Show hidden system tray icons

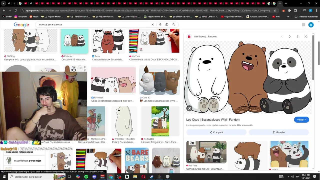pyautogui.click(x=288, y=177)
